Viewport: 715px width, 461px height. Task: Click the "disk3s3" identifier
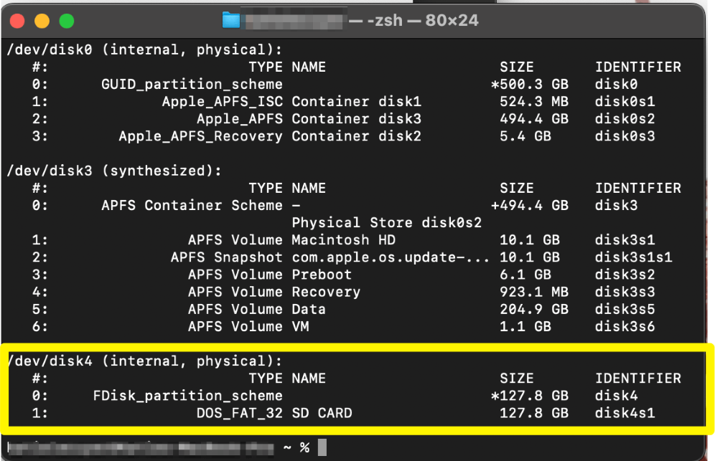(x=625, y=292)
